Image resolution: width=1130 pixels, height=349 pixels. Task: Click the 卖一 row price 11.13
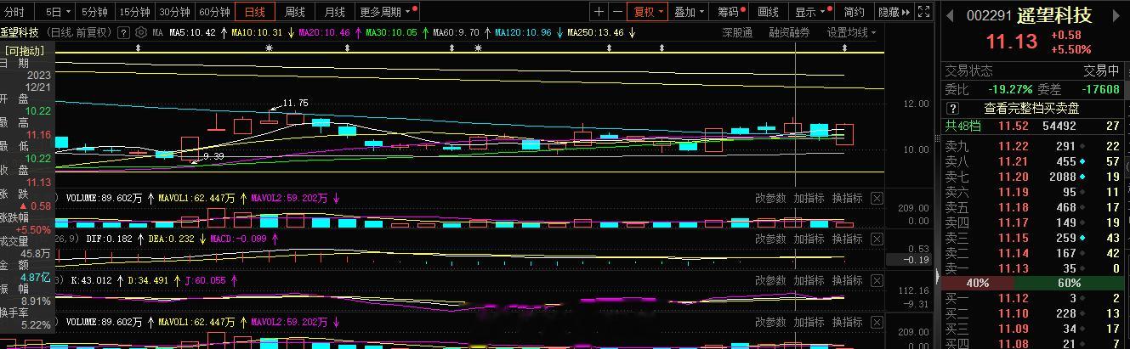coord(1014,268)
